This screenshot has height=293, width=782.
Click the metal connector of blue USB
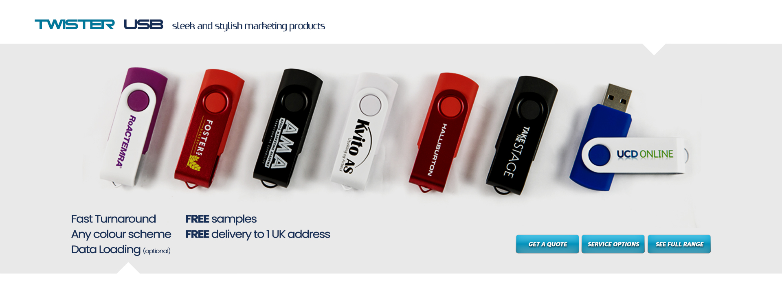click(617, 98)
